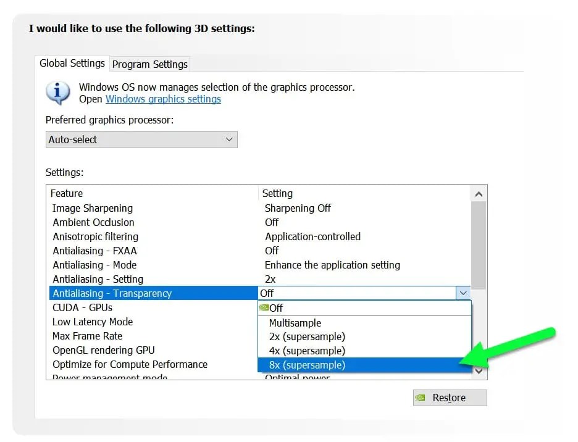Select the CUDA - GPUs row
Viewport: 578px width, 442px height.
[x=153, y=307]
